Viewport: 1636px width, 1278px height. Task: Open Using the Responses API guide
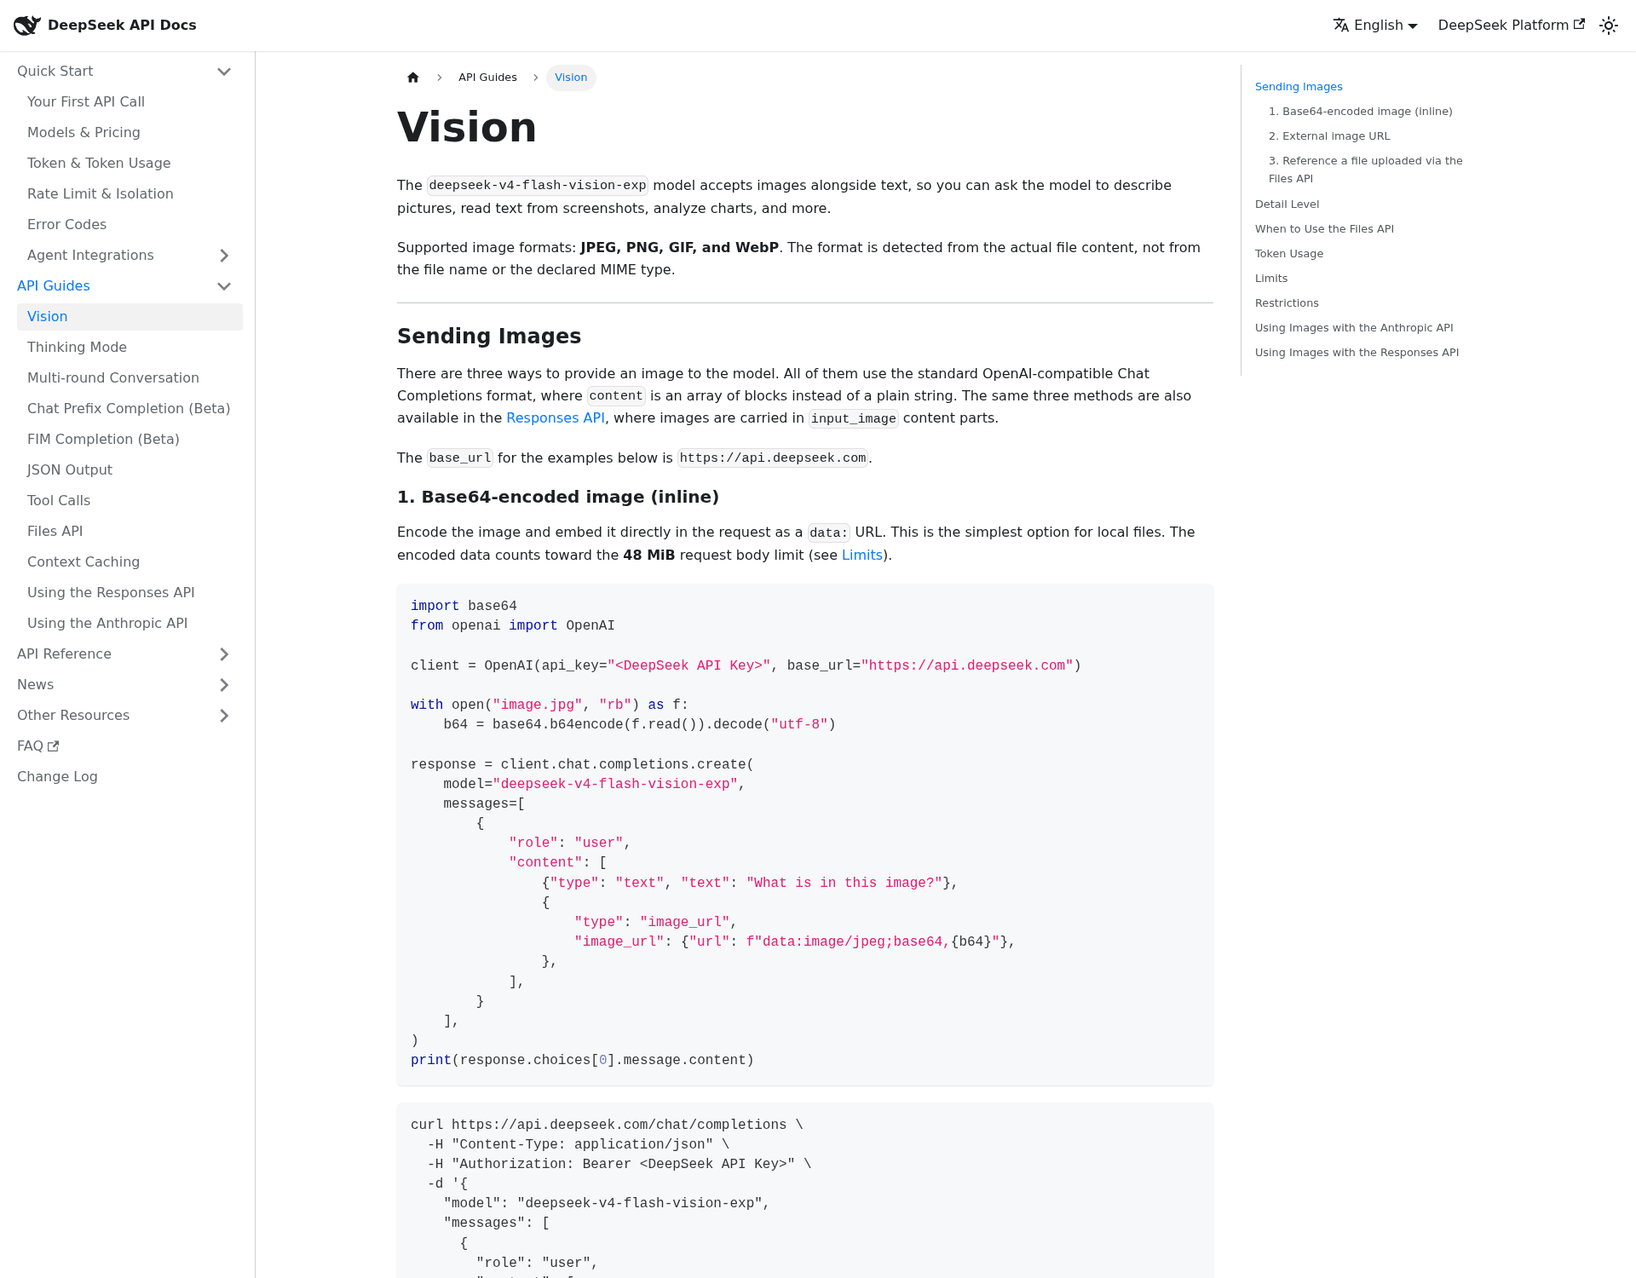[x=130, y=593]
